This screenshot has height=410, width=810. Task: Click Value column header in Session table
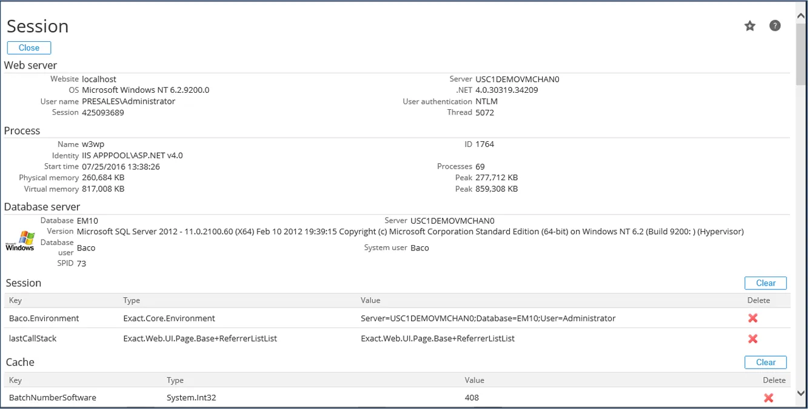coord(370,300)
